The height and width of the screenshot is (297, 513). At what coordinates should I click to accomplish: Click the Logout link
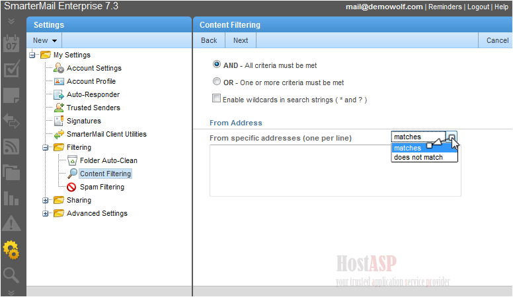point(478,7)
